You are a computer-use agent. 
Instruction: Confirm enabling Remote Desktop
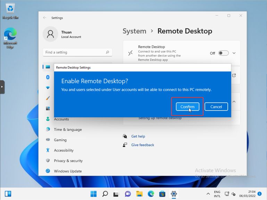pyautogui.click(x=187, y=106)
